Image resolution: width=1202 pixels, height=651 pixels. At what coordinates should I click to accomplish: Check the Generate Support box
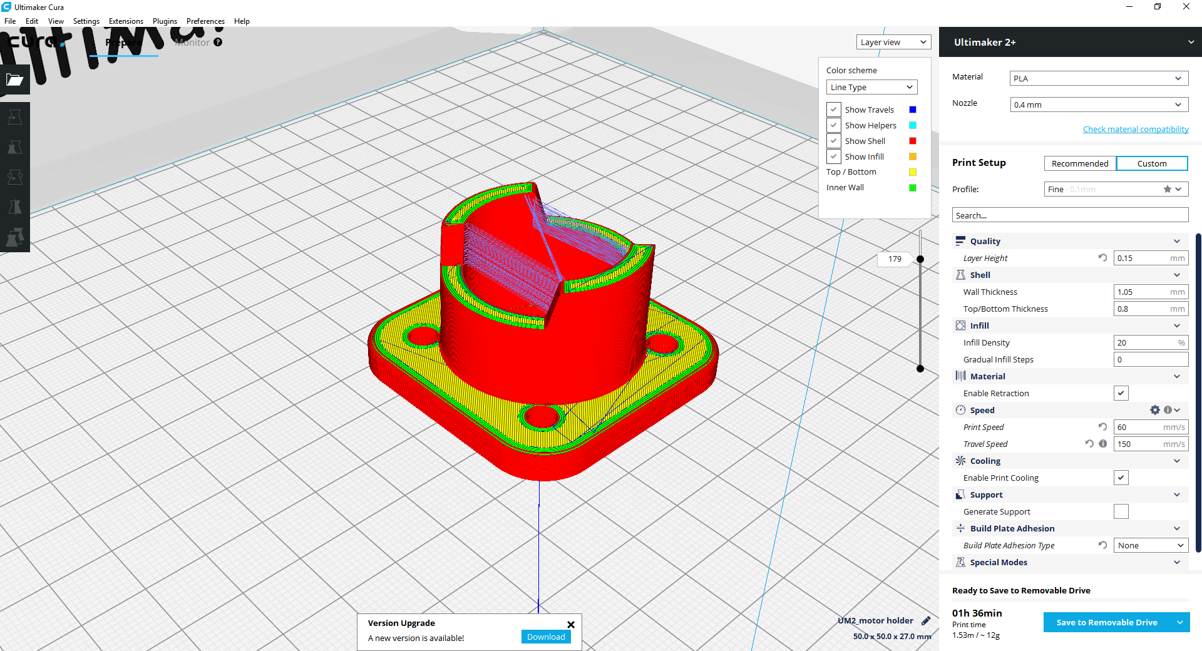[x=1121, y=511]
